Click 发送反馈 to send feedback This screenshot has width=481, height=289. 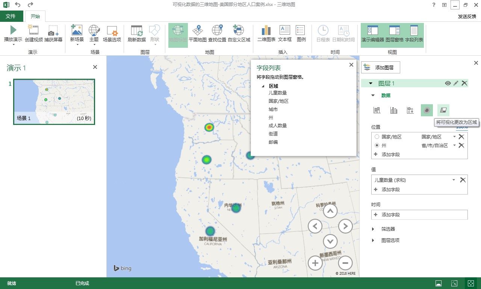pyautogui.click(x=467, y=17)
